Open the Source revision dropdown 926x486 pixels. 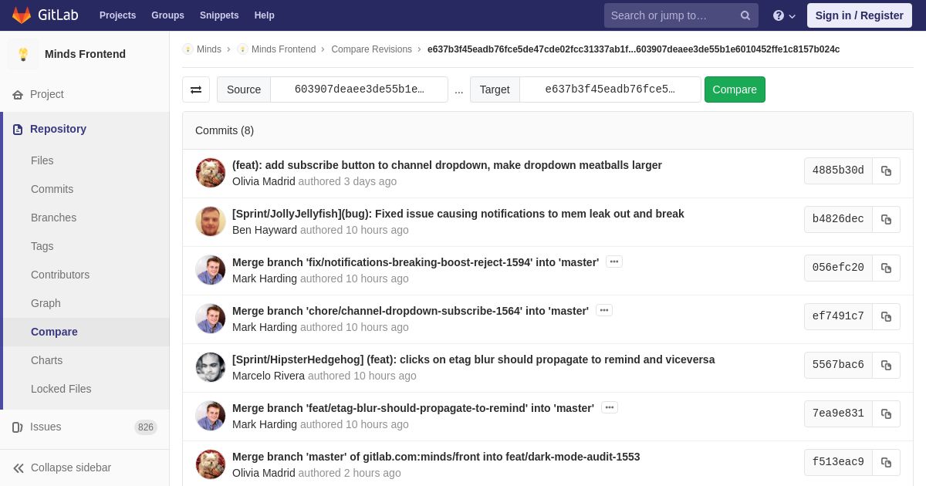tap(359, 89)
